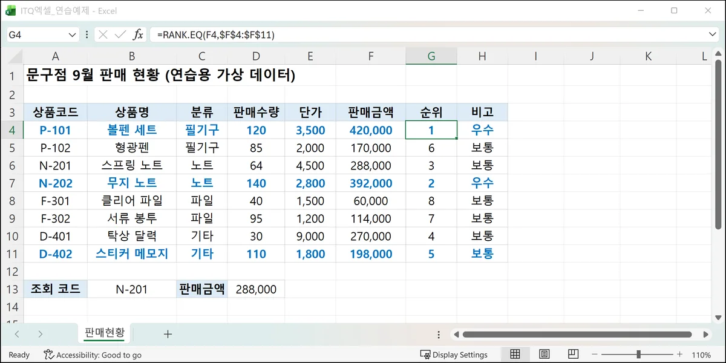
Task: Add a new sheet with plus icon
Action: tap(168, 334)
